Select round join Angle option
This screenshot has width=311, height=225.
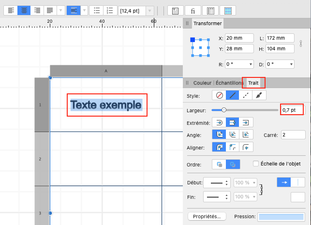pos(219,135)
